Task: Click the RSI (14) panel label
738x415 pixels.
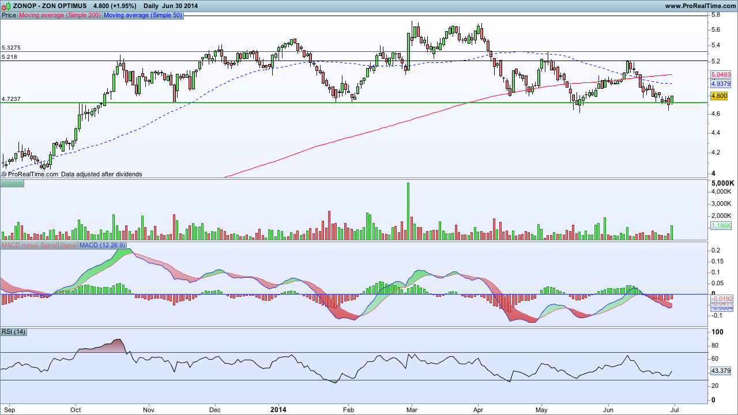Action: coord(14,331)
